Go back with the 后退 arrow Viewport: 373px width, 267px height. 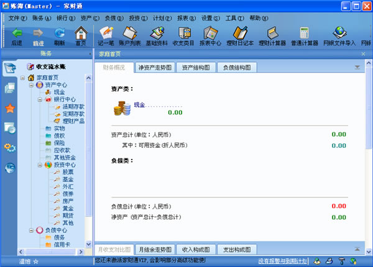tap(17, 37)
